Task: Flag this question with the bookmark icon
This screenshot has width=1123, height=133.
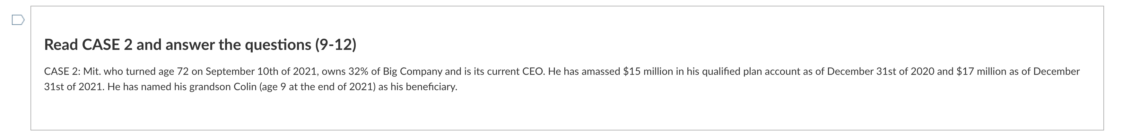Action: 17,20
